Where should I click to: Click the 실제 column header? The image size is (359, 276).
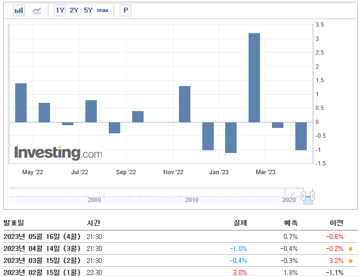click(240, 223)
